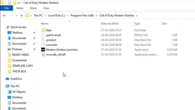Sort files by Date modified column
This screenshot has height=110, width=195.
click(x=110, y=24)
